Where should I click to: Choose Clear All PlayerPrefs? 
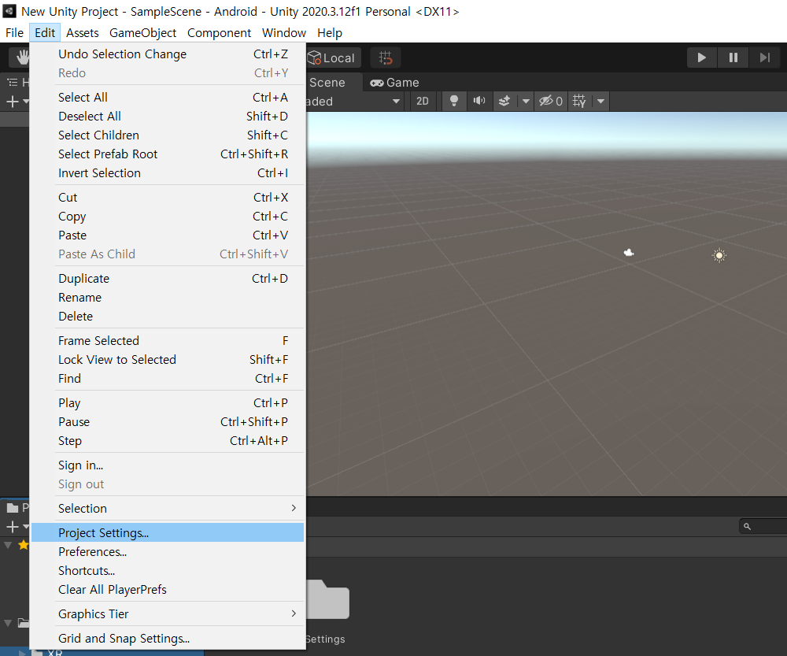coord(168,590)
